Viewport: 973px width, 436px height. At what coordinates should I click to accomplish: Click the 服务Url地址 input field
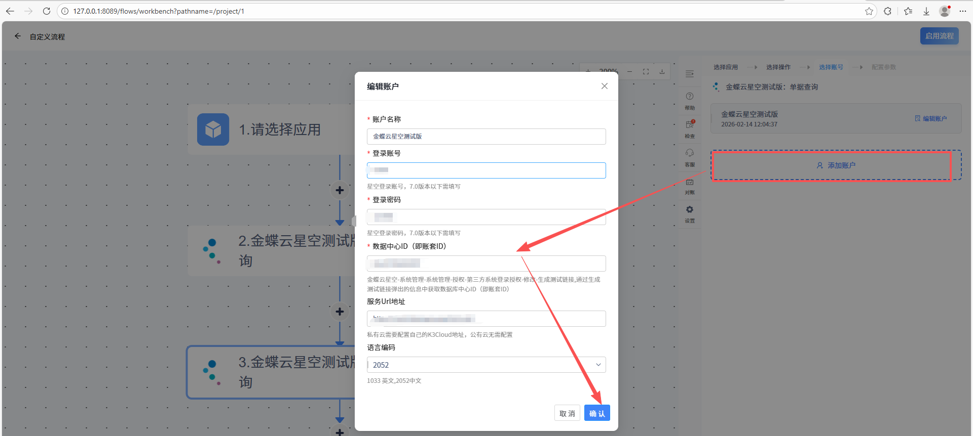pos(486,319)
